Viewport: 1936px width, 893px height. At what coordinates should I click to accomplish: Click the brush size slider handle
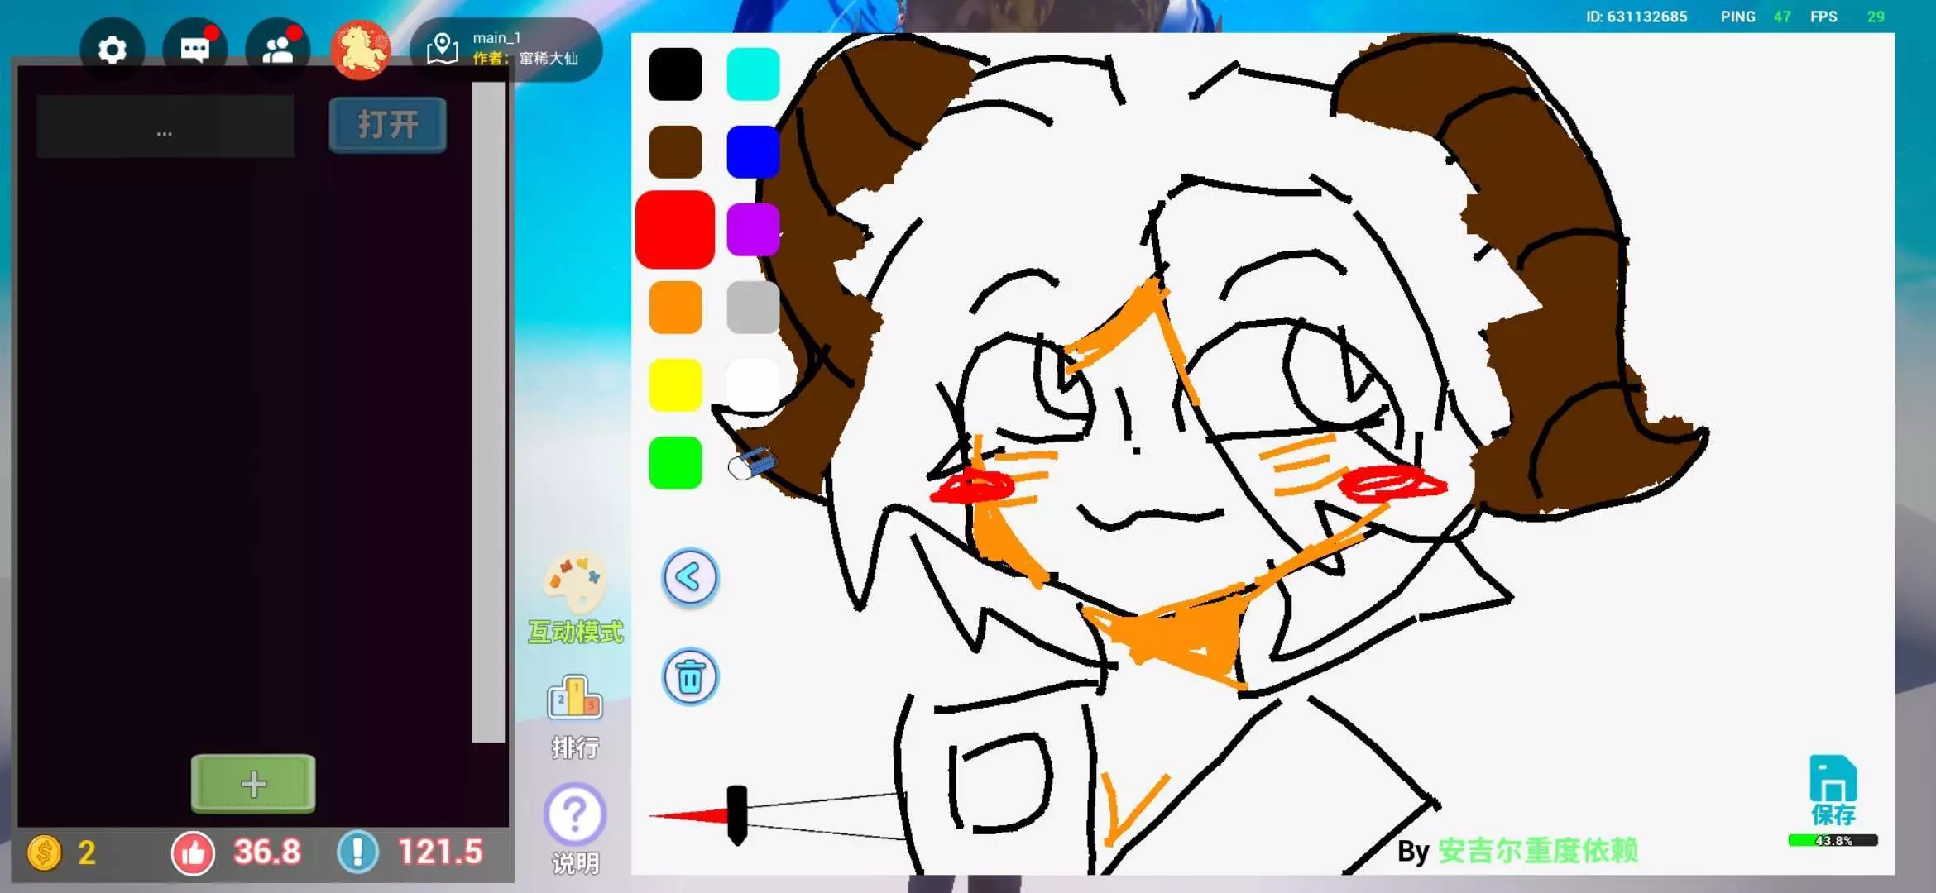click(x=736, y=814)
